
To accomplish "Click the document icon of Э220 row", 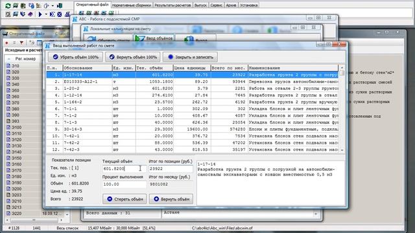I will (x=8, y=214).
